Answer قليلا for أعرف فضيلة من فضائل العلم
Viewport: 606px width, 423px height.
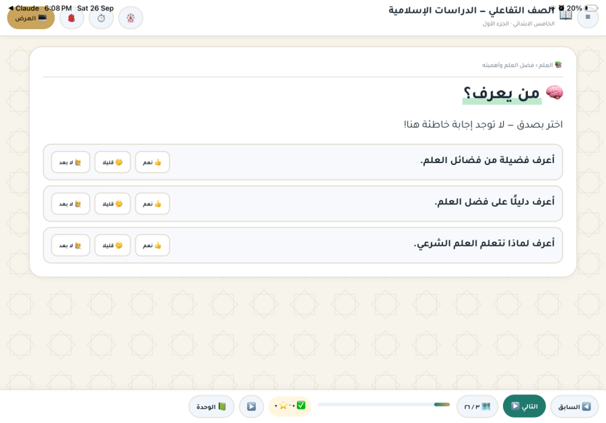coord(112,162)
